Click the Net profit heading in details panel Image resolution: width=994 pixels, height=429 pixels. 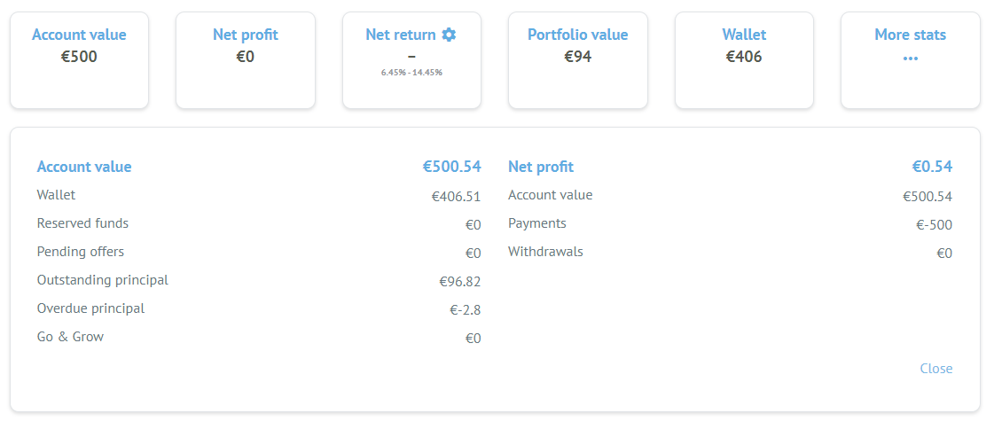coord(541,167)
